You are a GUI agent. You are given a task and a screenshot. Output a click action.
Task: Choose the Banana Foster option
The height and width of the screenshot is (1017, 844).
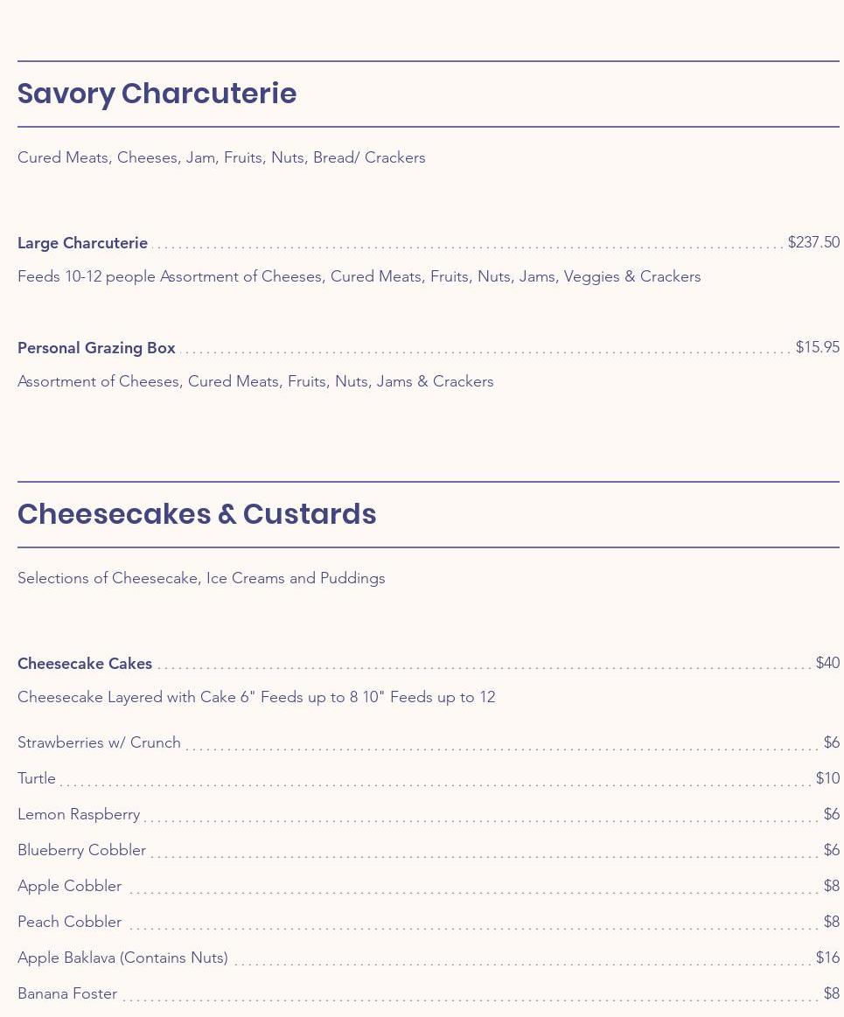[67, 993]
